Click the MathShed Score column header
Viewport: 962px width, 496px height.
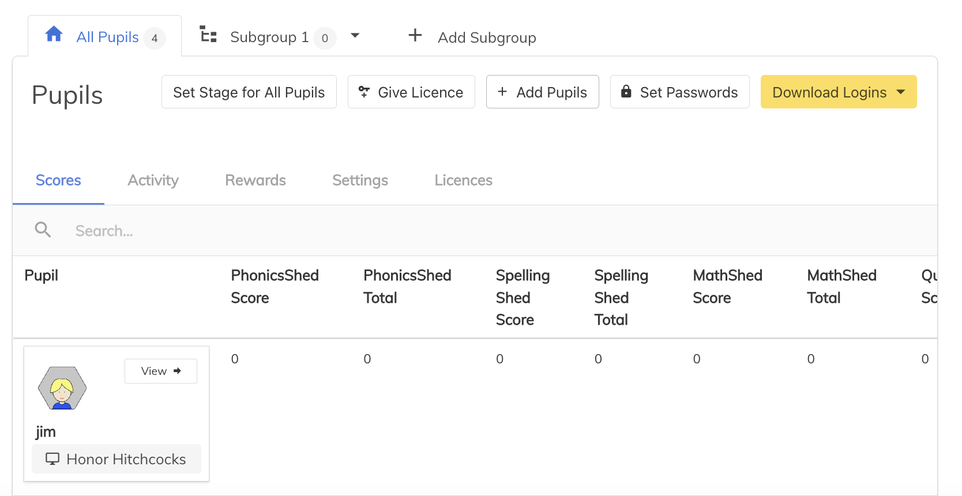727,287
